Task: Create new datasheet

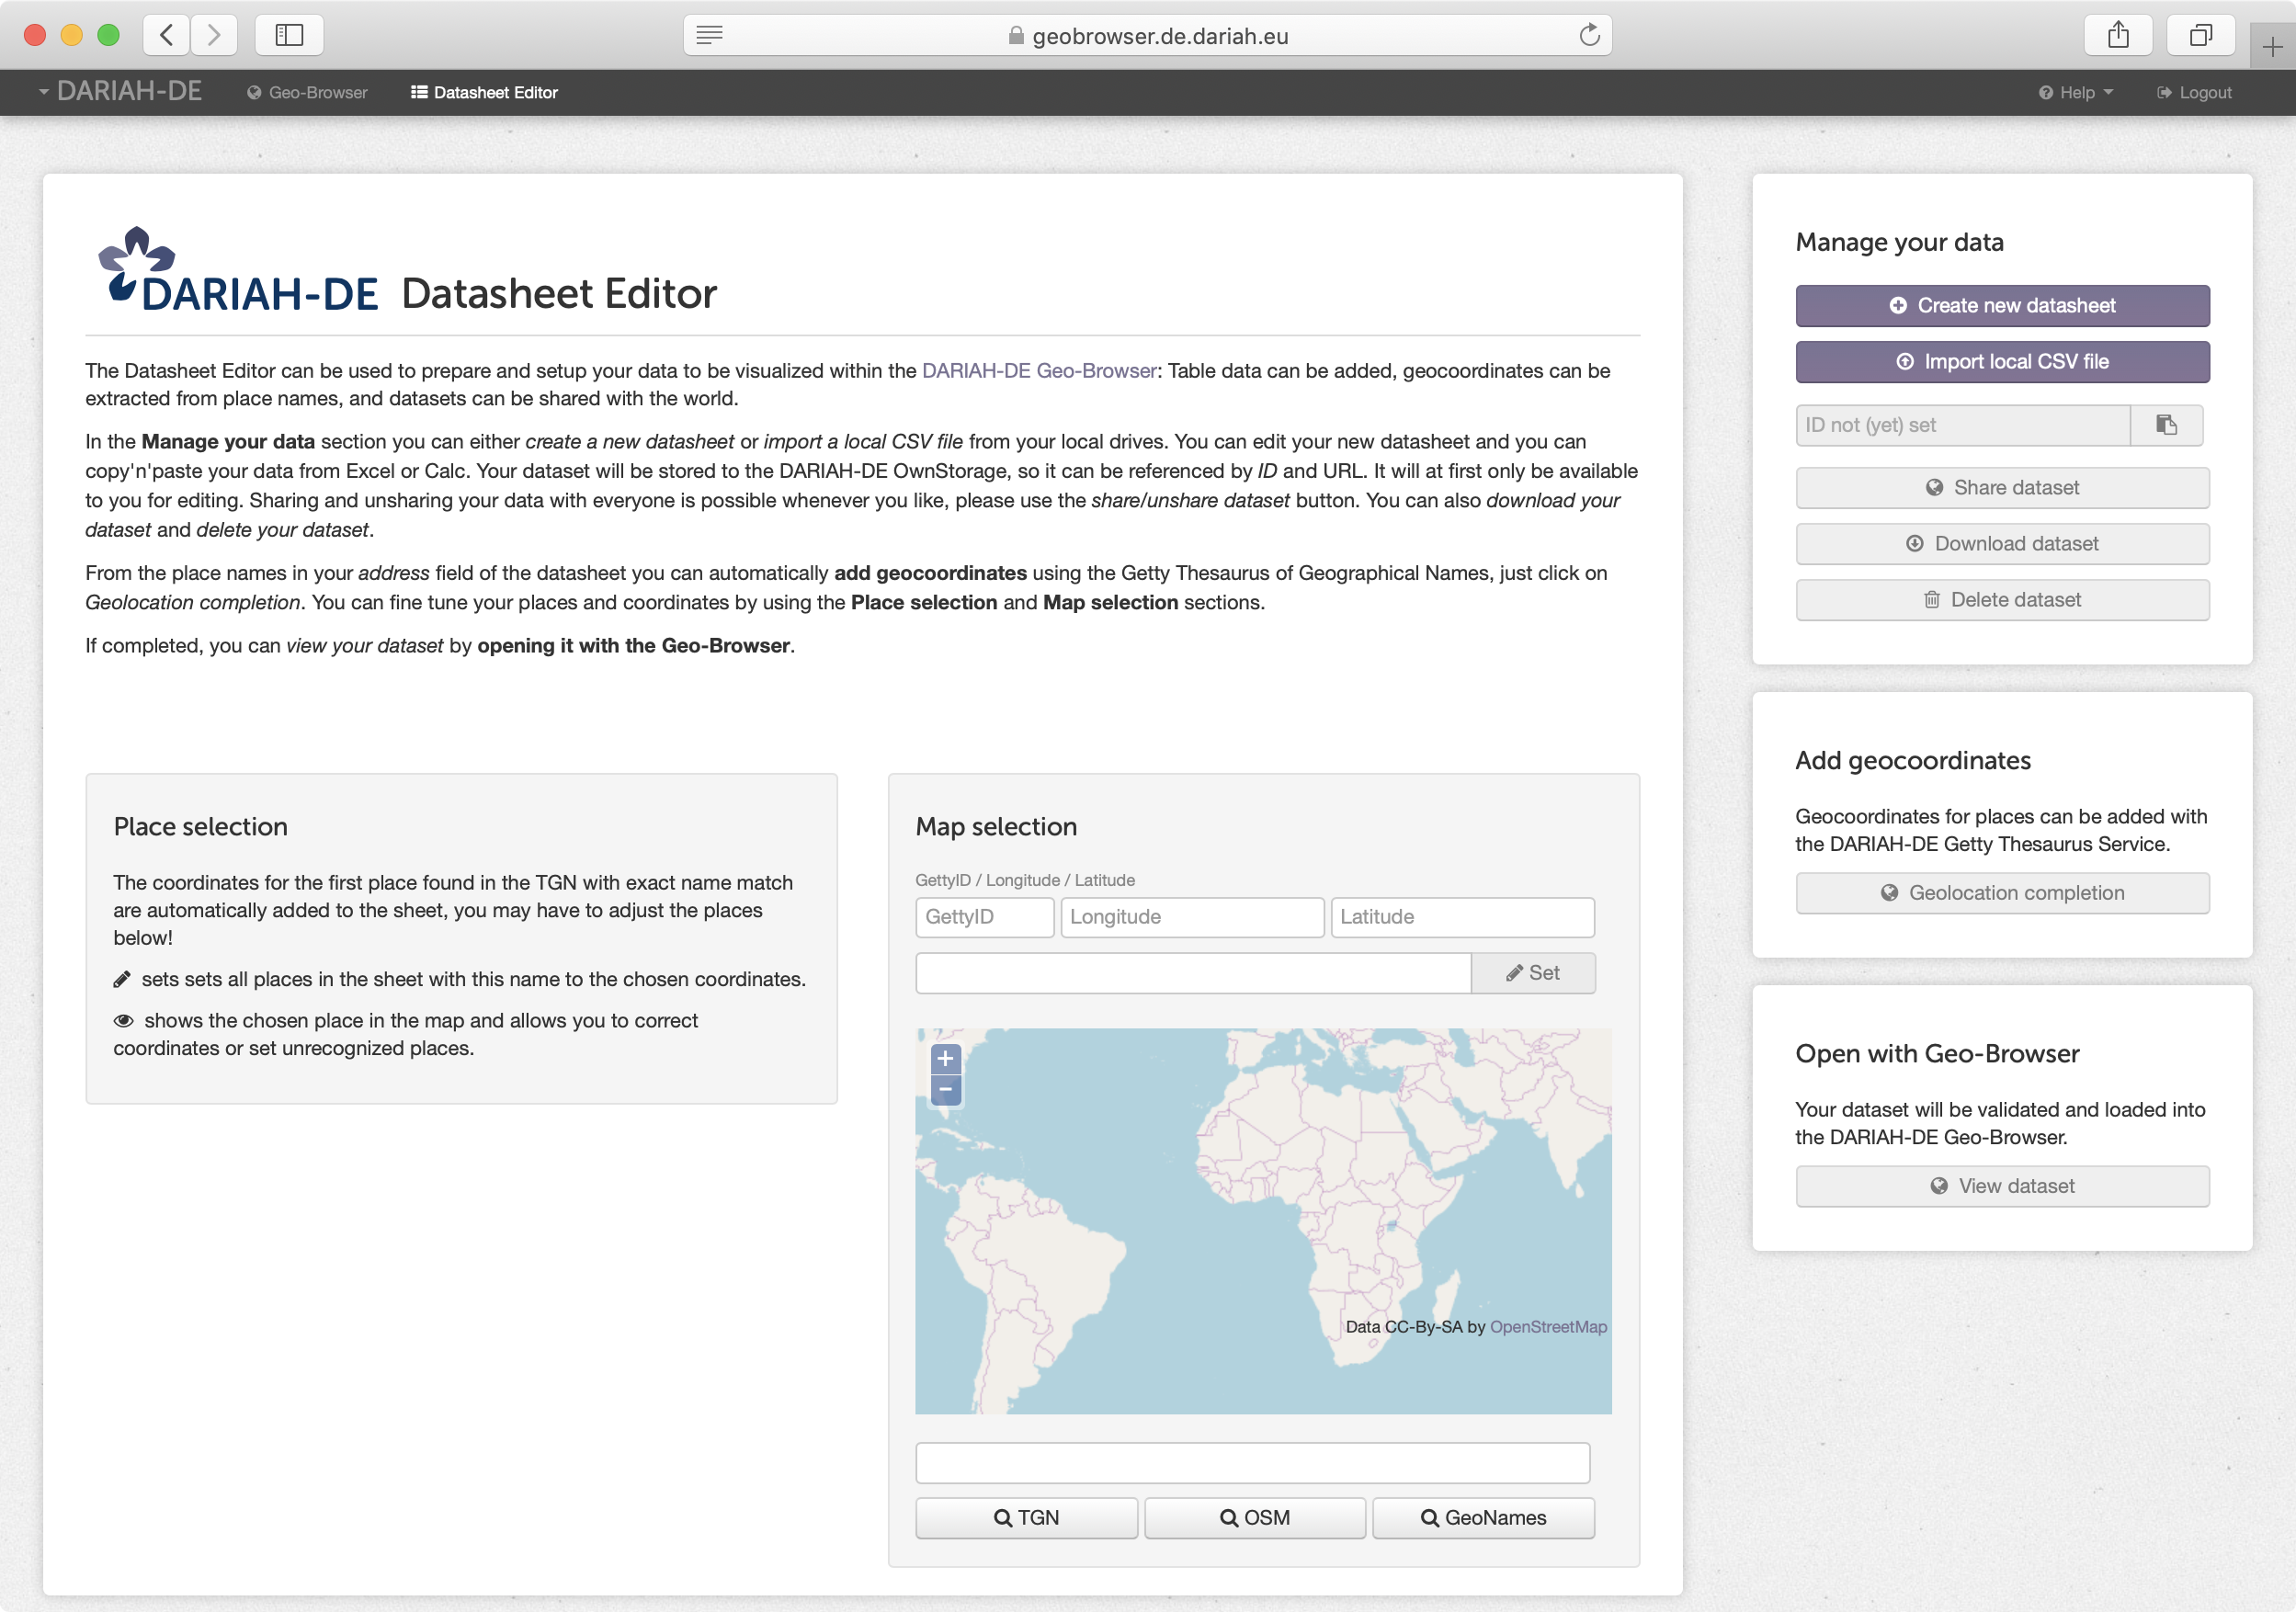Action: pyautogui.click(x=2002, y=306)
